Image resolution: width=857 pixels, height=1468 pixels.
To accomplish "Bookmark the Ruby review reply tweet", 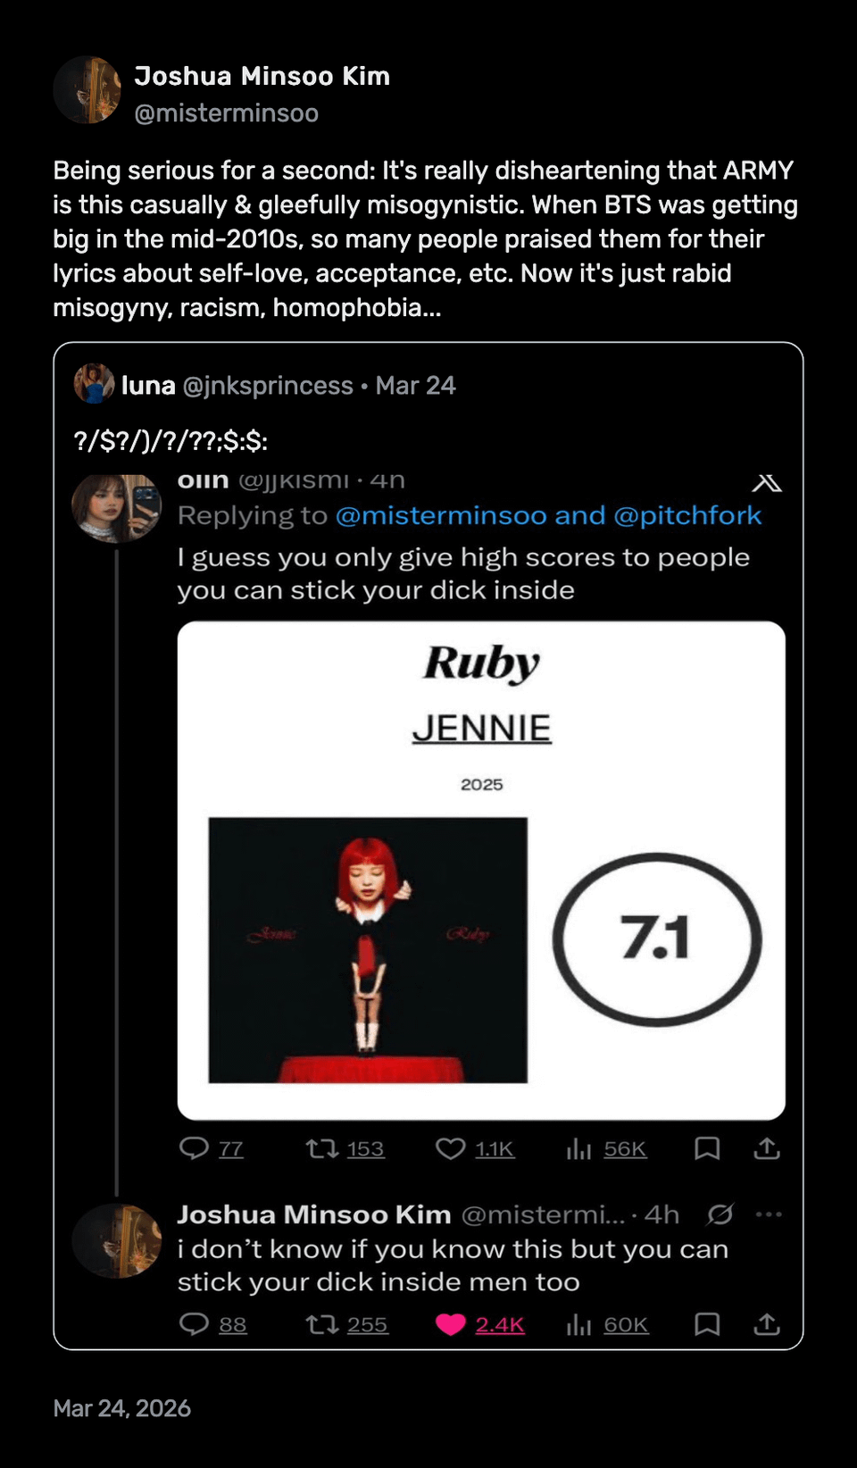I will point(707,1148).
